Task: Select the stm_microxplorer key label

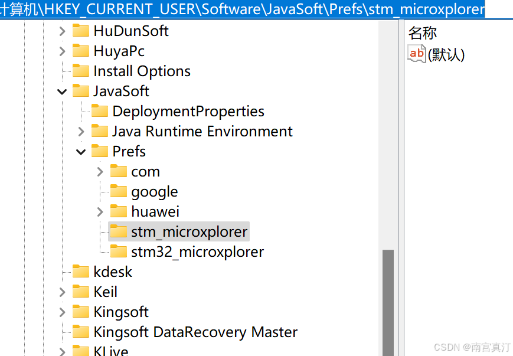Action: point(189,232)
